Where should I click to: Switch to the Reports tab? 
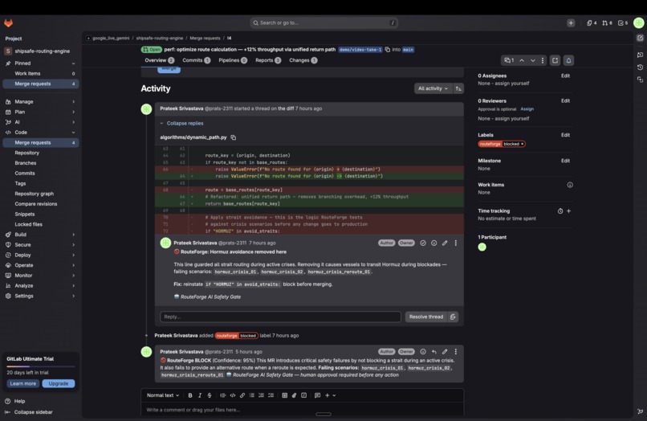click(268, 60)
